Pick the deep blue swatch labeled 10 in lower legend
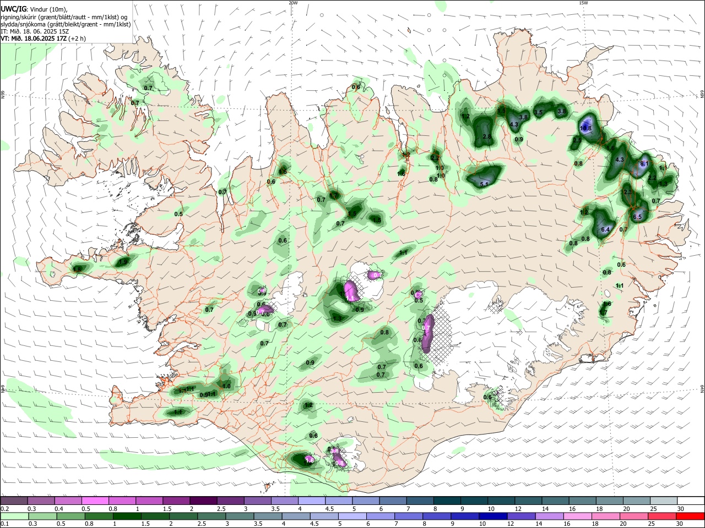 coord(494,516)
